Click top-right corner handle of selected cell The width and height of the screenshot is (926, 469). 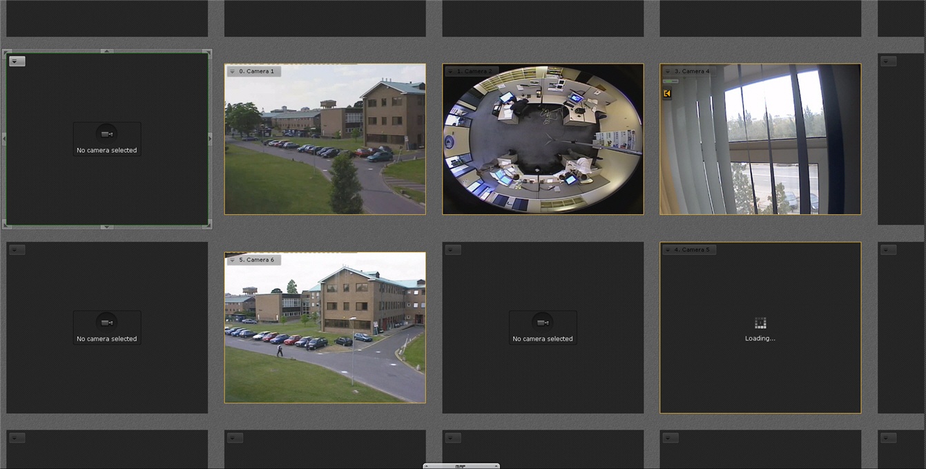pyautogui.click(x=208, y=52)
